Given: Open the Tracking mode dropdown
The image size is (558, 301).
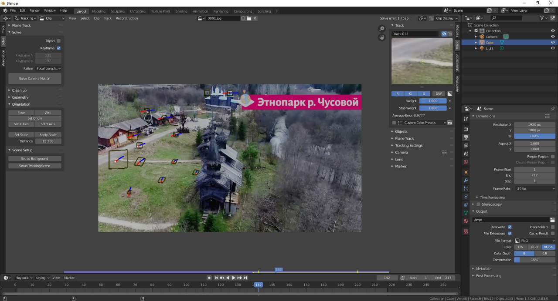Looking at the screenshot, I should 25,18.
